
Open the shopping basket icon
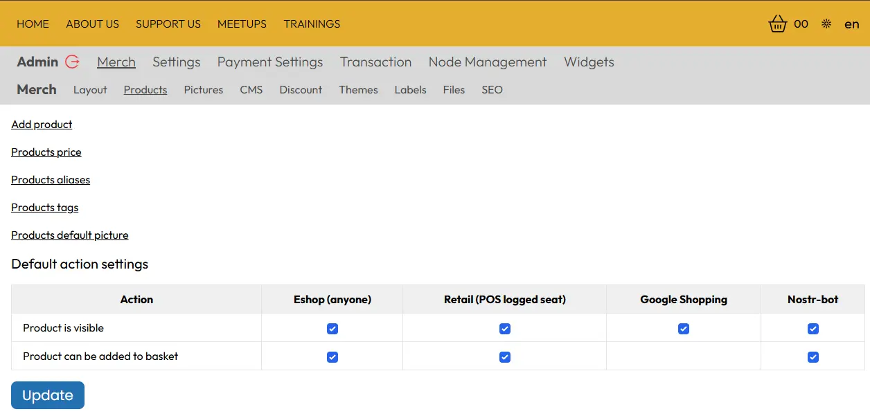tap(776, 24)
